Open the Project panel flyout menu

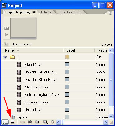(110, 13)
